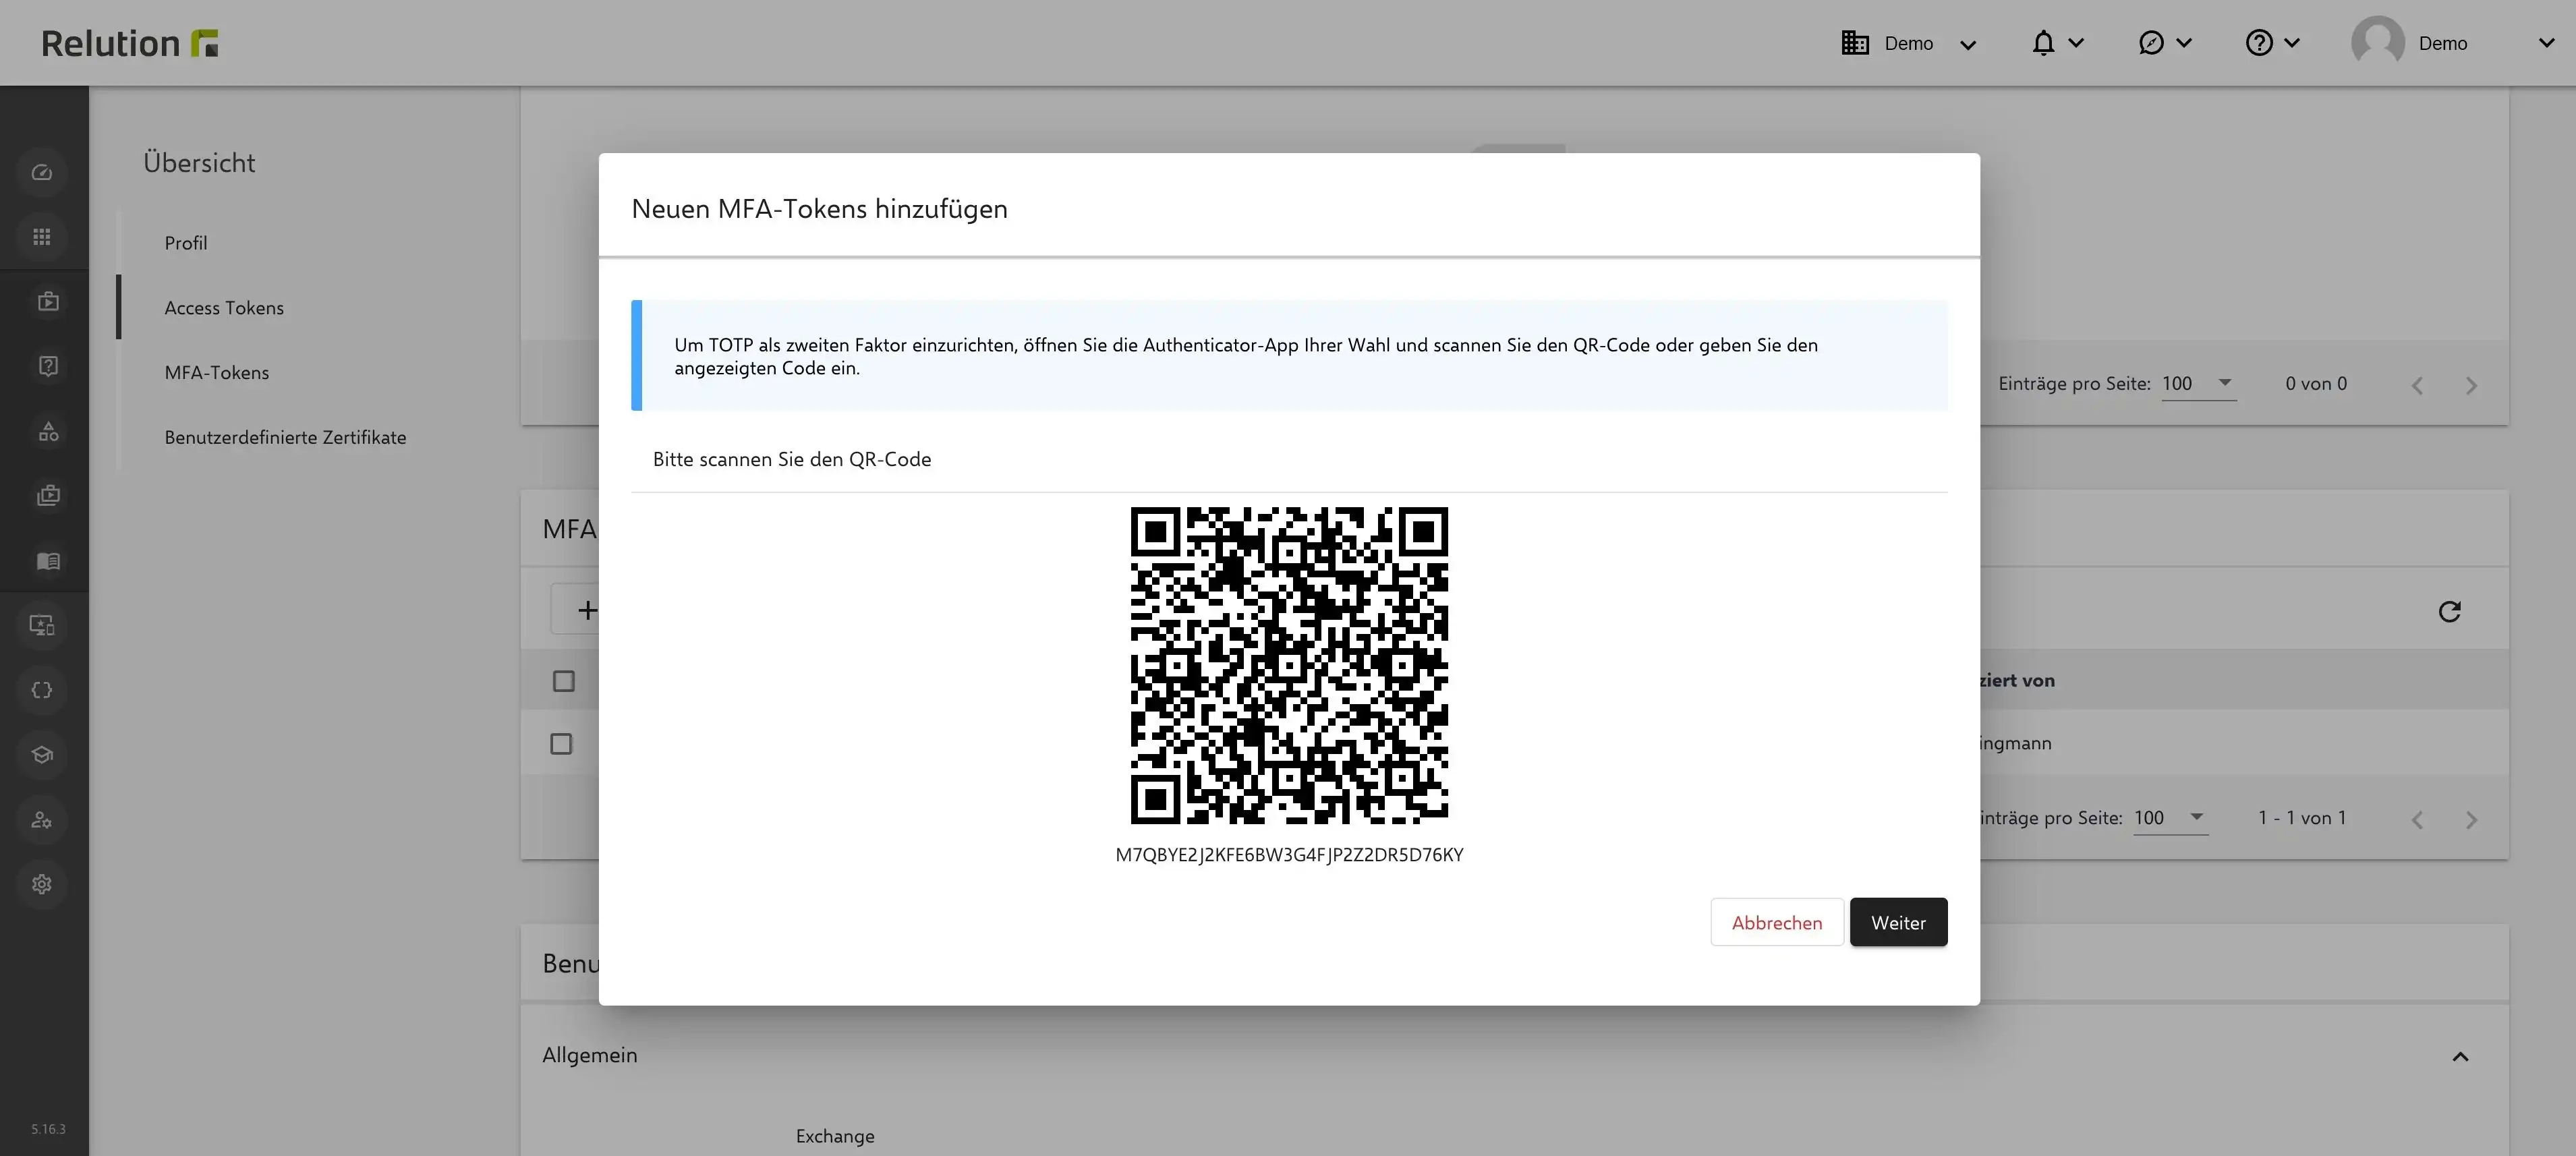This screenshot has height=1156, width=2576.
Task: Open Benutzerdefinierte Zertifikate menu item
Action: (285, 437)
